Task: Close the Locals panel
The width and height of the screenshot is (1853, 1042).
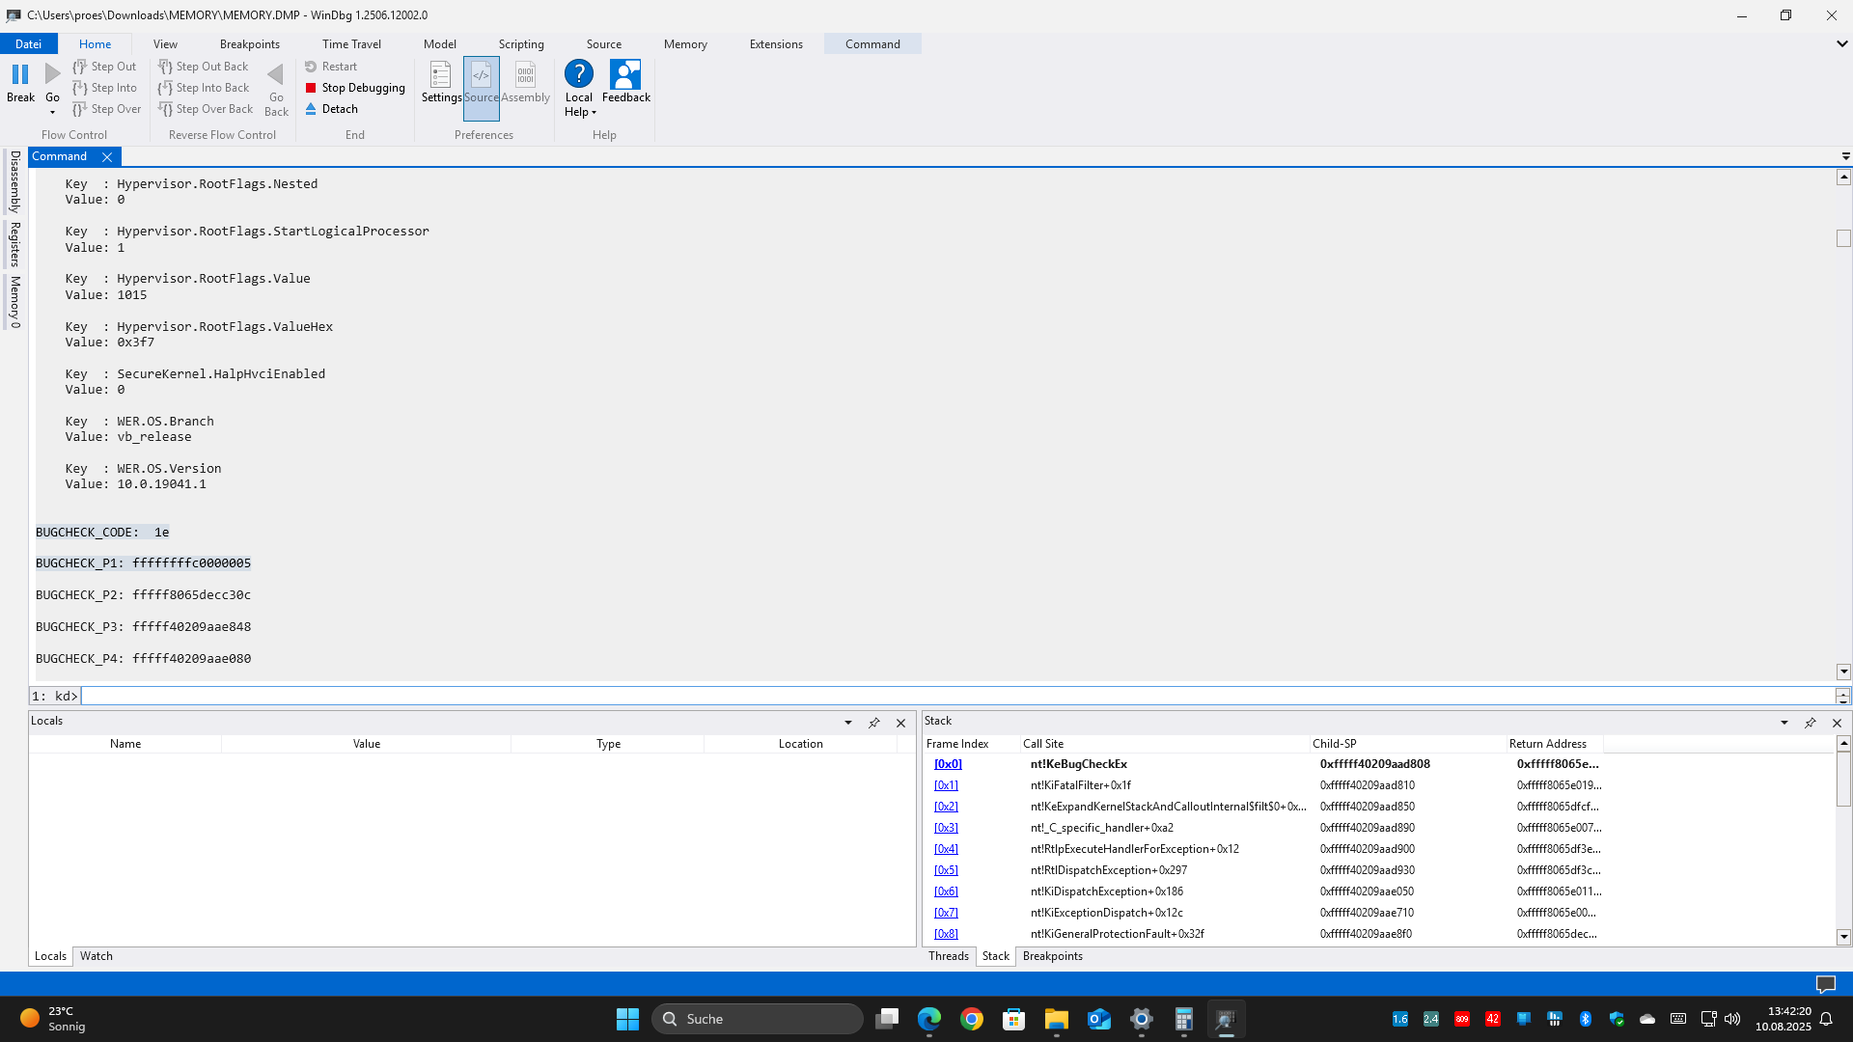Action: 900,723
